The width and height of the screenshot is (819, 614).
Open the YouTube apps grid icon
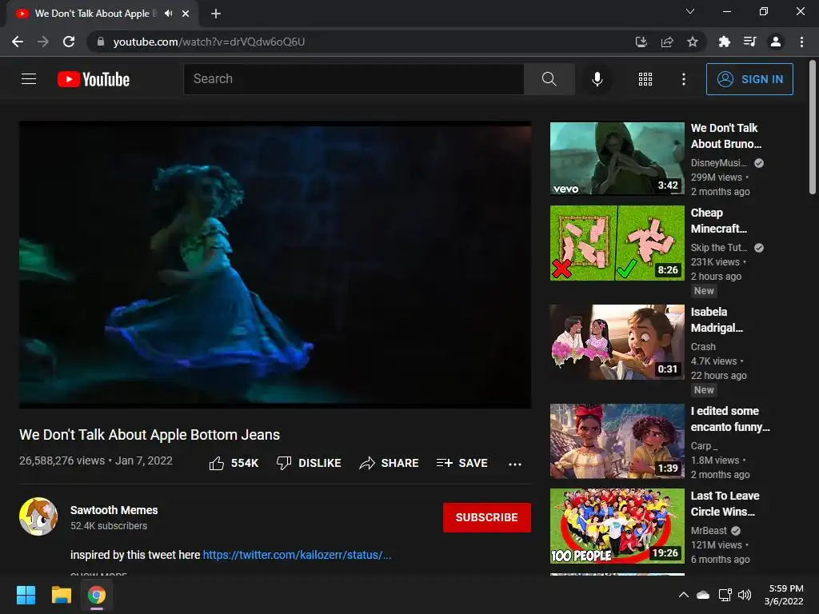[x=645, y=79]
